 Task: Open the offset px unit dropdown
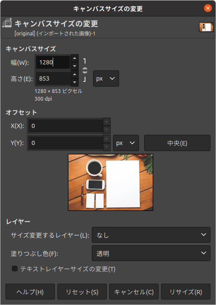(126, 143)
